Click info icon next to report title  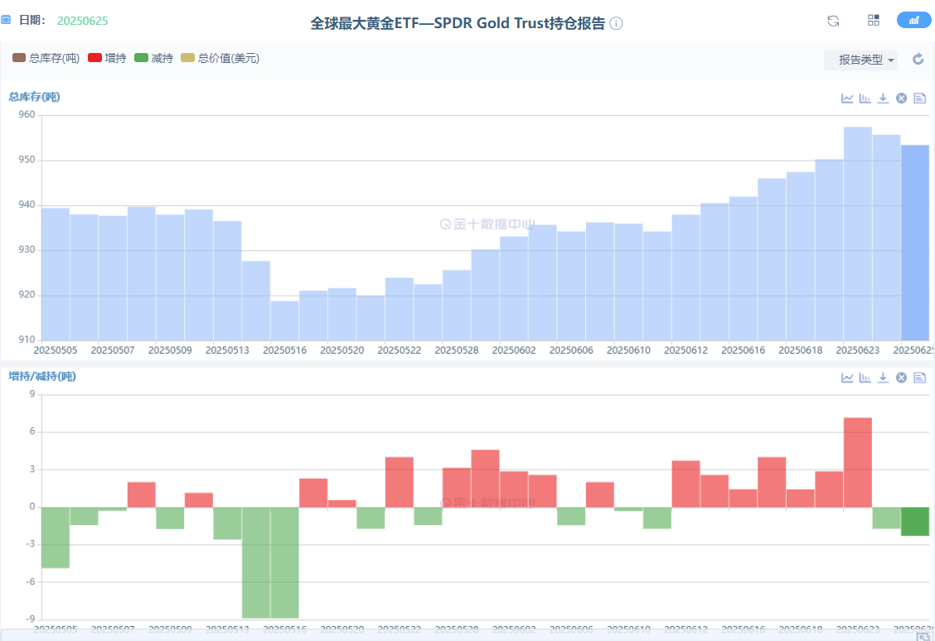(x=616, y=24)
